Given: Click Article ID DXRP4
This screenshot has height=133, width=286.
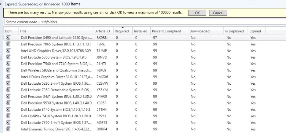Looking at the screenshot, I should (x=102, y=129).
